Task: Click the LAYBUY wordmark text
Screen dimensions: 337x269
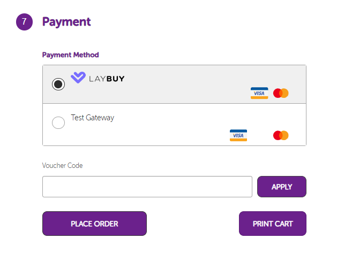Action: 107,79
